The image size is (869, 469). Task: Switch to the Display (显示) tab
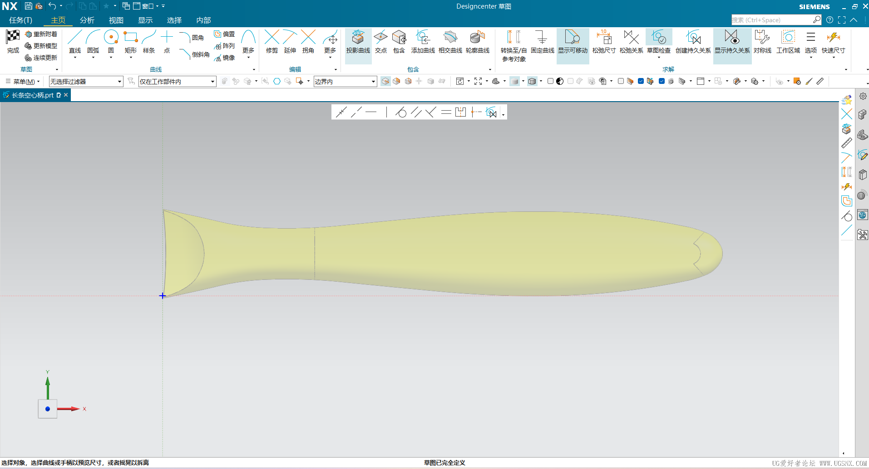tap(145, 20)
